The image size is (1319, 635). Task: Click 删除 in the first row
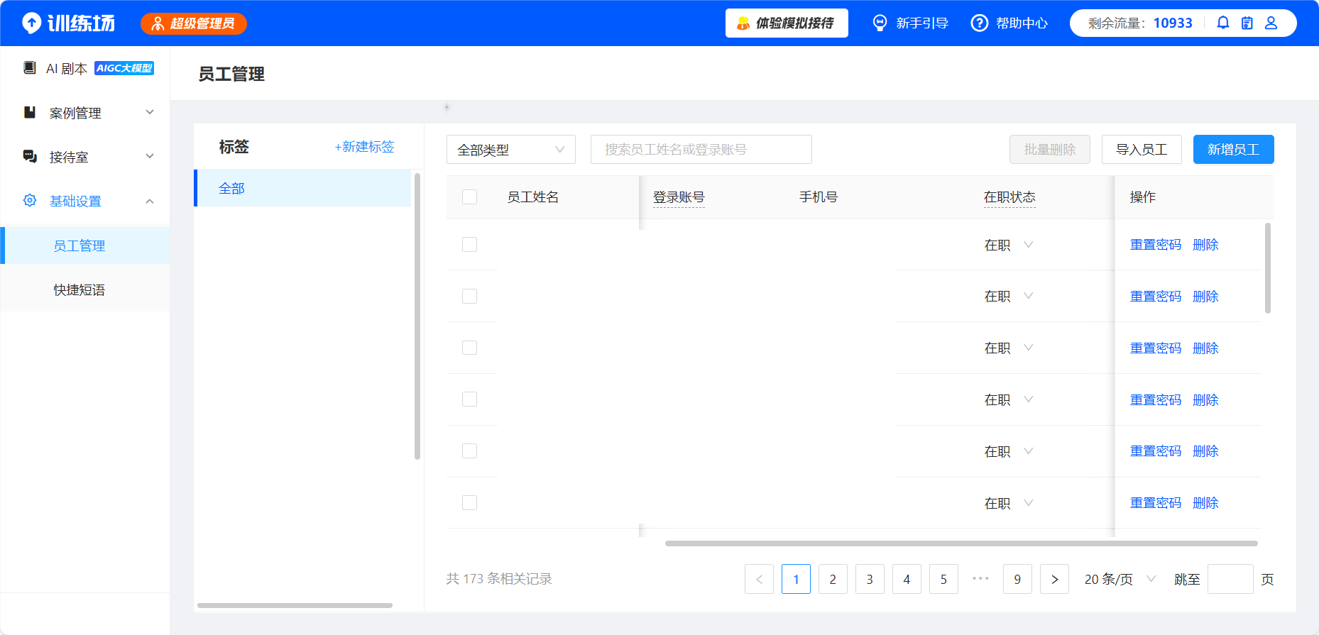[x=1205, y=245]
